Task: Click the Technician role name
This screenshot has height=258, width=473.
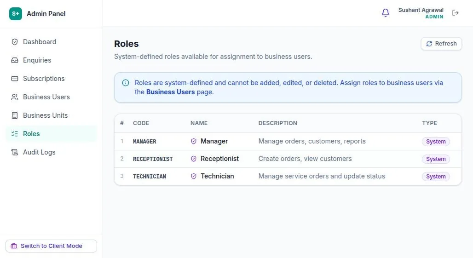Action: (217, 176)
